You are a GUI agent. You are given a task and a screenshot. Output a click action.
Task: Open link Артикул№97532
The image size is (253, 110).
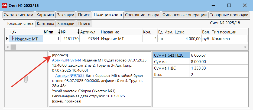click(x=70, y=75)
